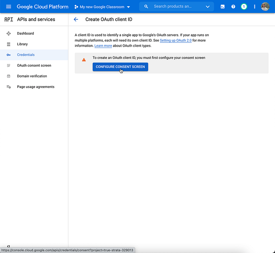
Task: Click the Google Cloud Platform logo
Action: (x=42, y=7)
